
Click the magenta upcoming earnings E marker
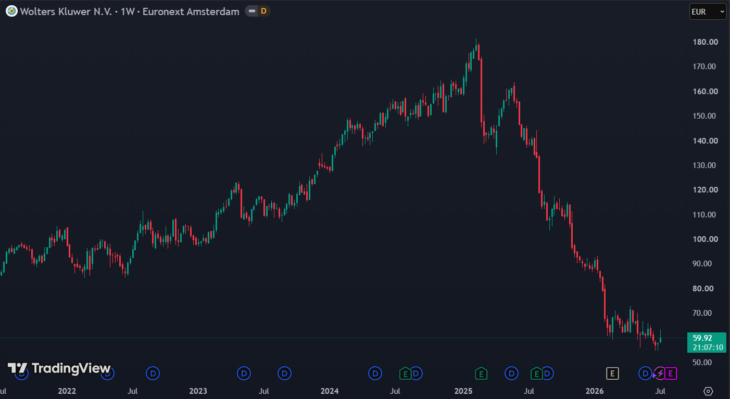[x=671, y=373]
